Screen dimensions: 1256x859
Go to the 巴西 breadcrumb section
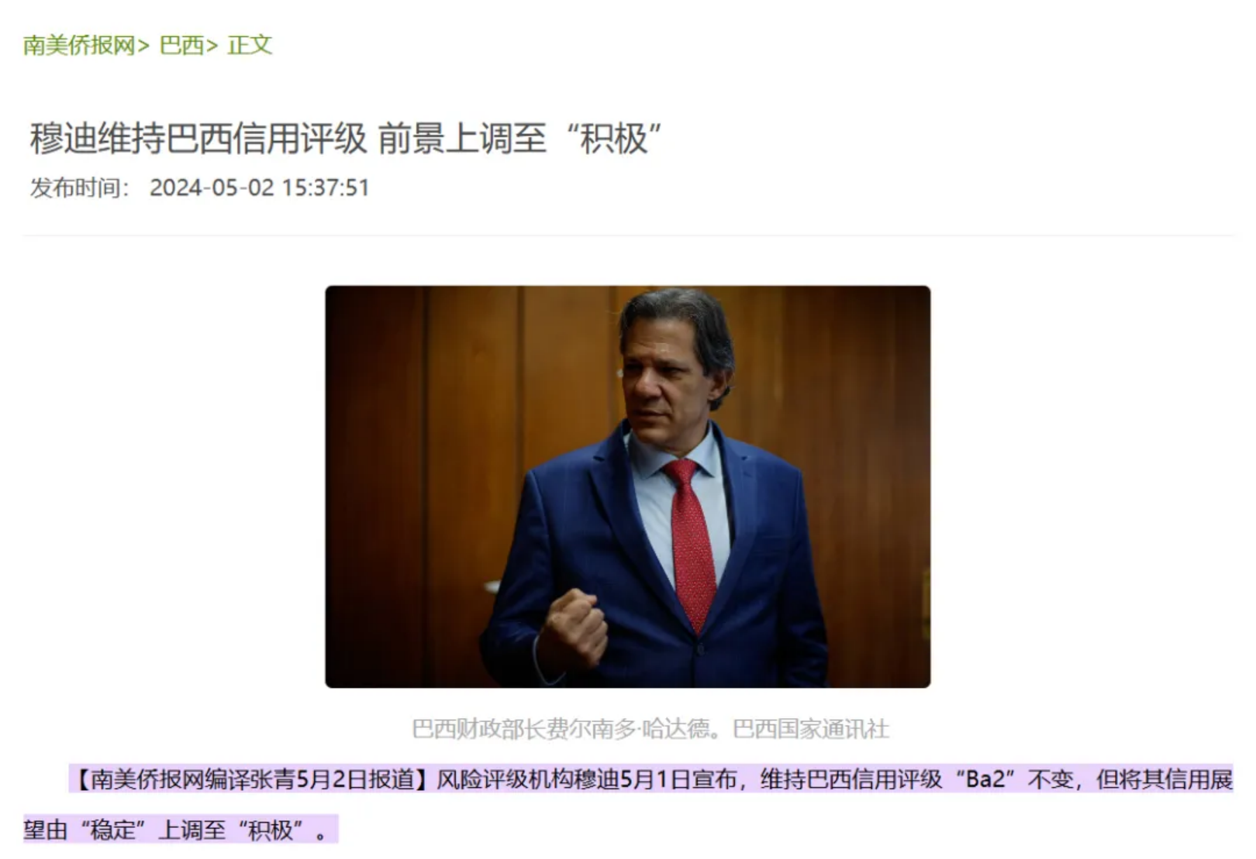click(x=181, y=45)
